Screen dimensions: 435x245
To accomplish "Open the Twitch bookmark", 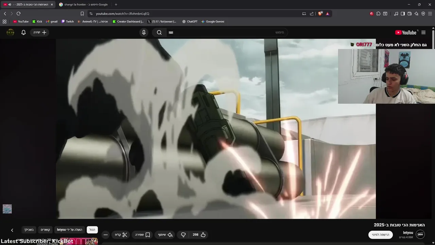I will tap(67, 21).
